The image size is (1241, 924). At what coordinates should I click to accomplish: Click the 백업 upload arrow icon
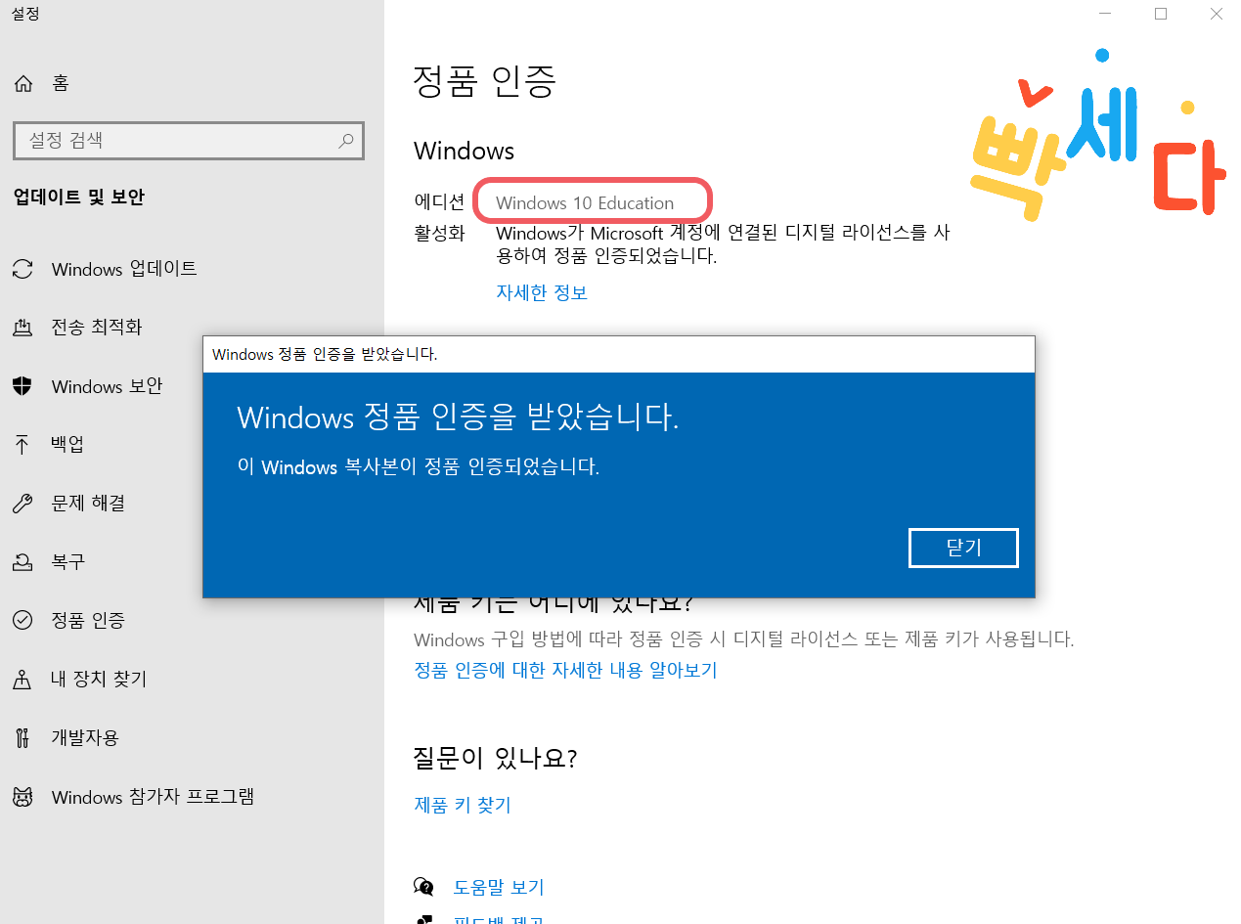(22, 445)
